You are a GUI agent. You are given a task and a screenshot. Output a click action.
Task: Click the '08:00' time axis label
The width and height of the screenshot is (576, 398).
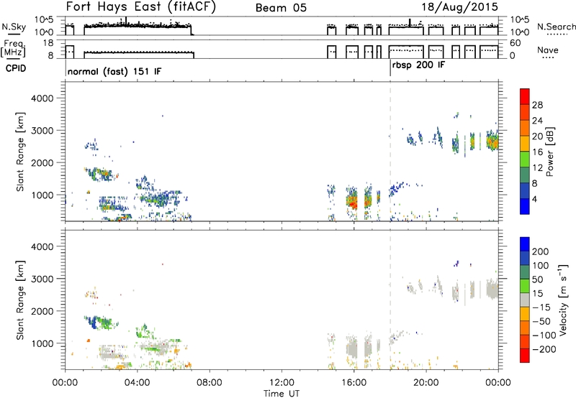(x=209, y=383)
